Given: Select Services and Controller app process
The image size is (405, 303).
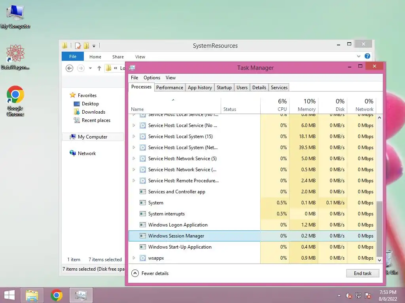Looking at the screenshot, I should (x=252, y=192).
